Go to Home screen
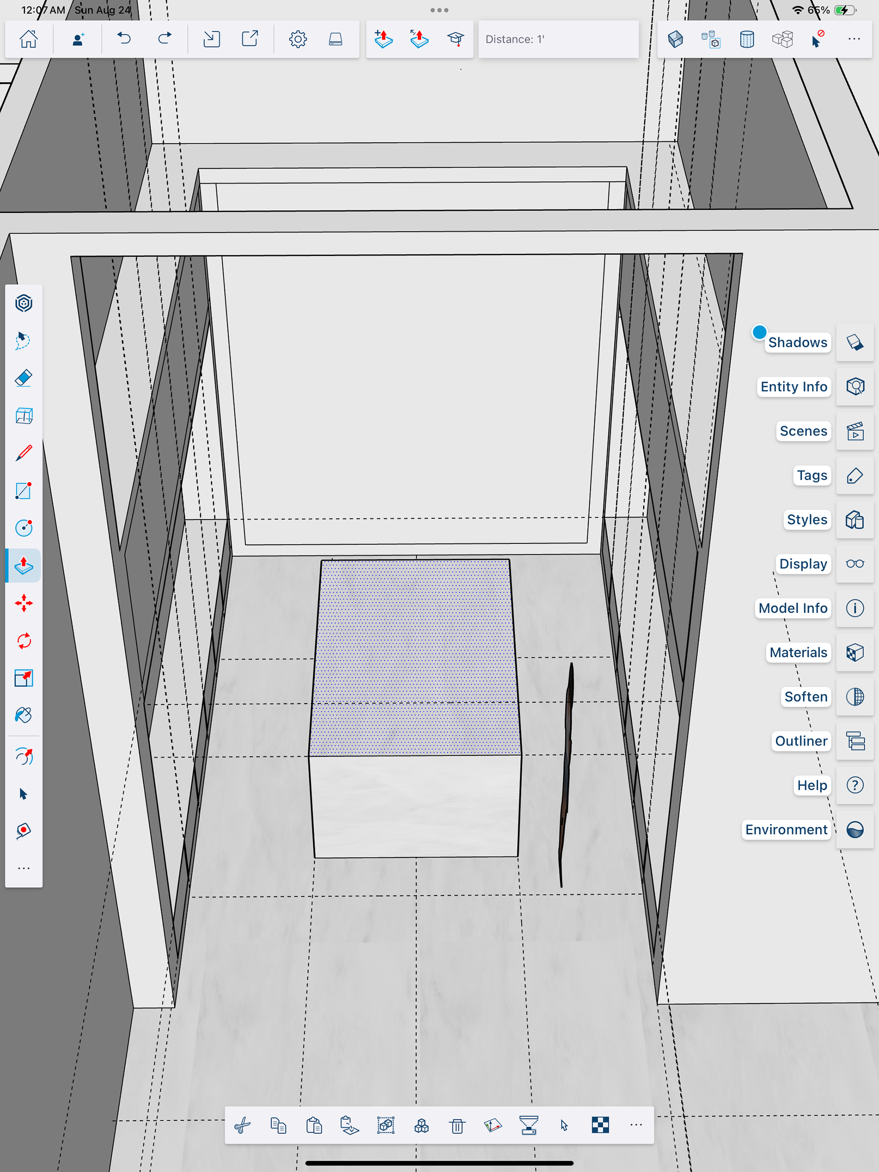Viewport: 879px width, 1172px height. click(x=28, y=38)
